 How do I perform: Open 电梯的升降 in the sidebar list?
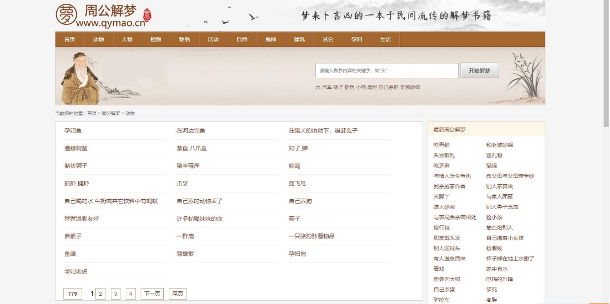(499, 279)
